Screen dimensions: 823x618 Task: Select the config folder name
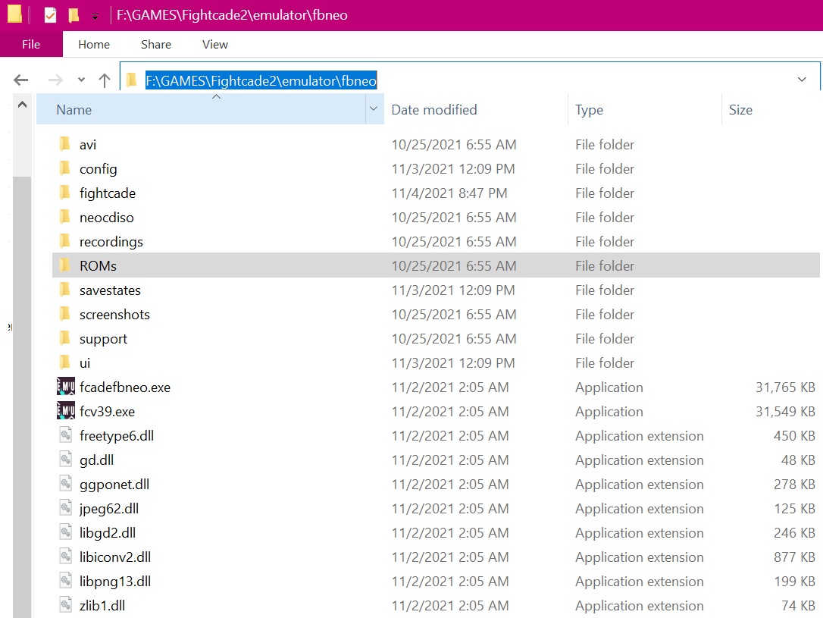(99, 169)
